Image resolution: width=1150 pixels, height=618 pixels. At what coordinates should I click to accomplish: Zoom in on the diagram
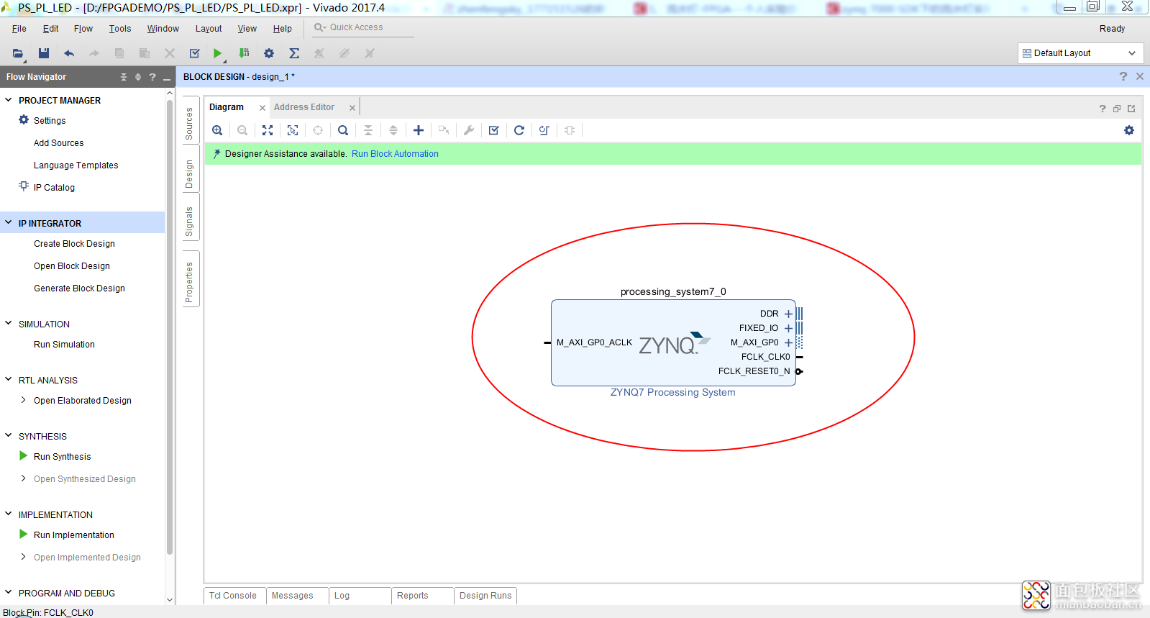[x=217, y=130]
